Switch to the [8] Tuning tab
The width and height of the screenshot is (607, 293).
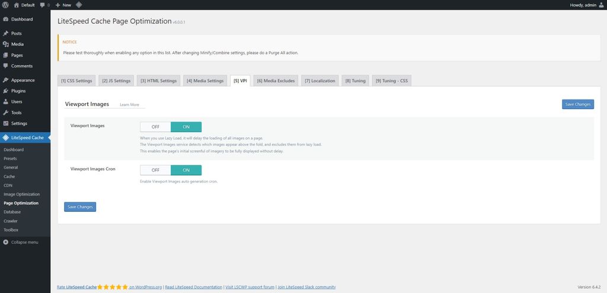pyautogui.click(x=356, y=81)
